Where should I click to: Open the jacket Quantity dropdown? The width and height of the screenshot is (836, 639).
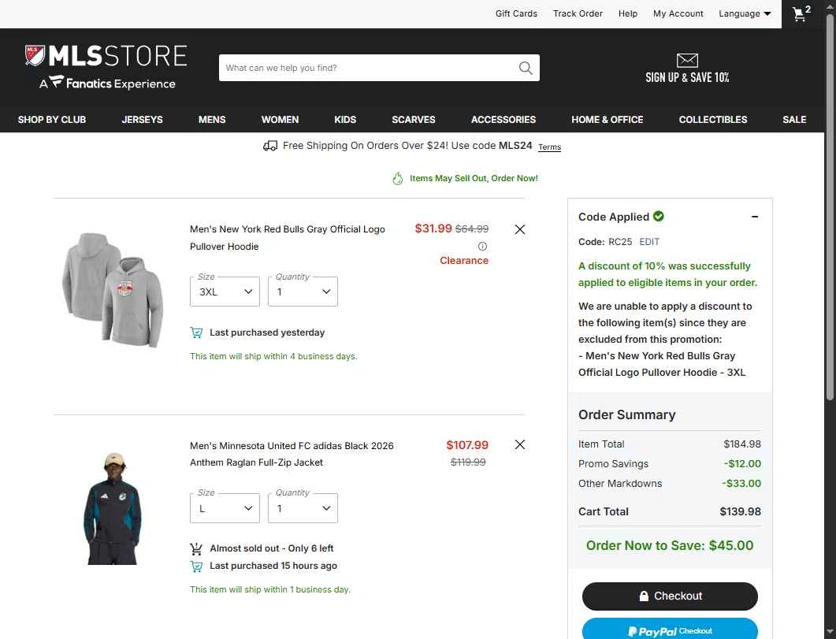click(303, 508)
